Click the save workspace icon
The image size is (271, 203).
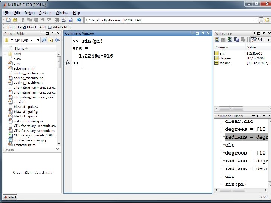pyautogui.click(x=236, y=39)
